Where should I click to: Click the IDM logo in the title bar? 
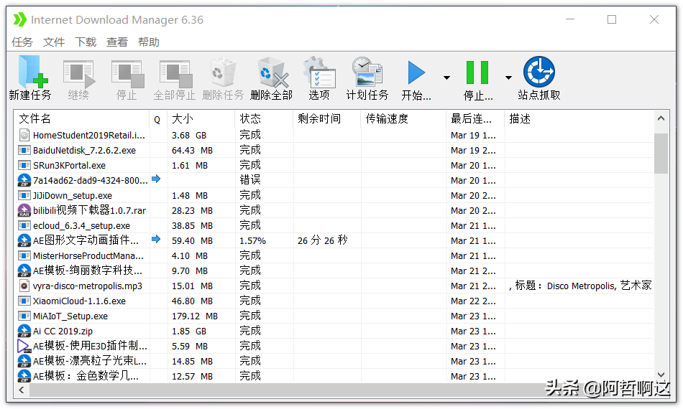19,19
